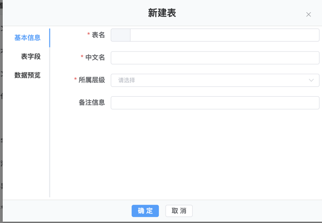
Task: Click the 中文名 field label
Action: [x=95, y=58]
